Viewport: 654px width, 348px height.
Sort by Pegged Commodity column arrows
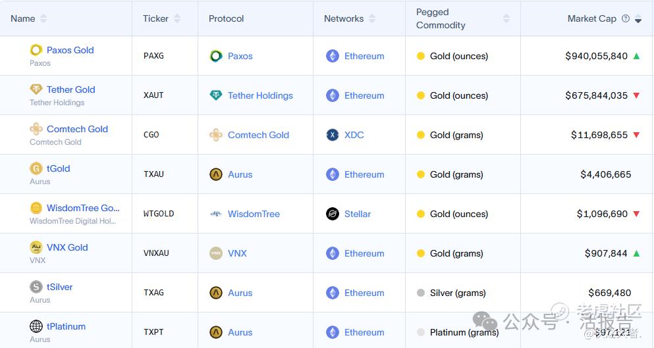pyautogui.click(x=506, y=18)
